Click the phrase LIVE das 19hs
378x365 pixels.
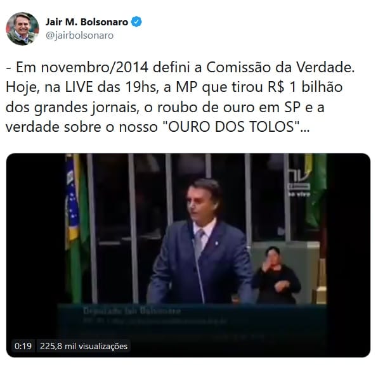coord(110,87)
